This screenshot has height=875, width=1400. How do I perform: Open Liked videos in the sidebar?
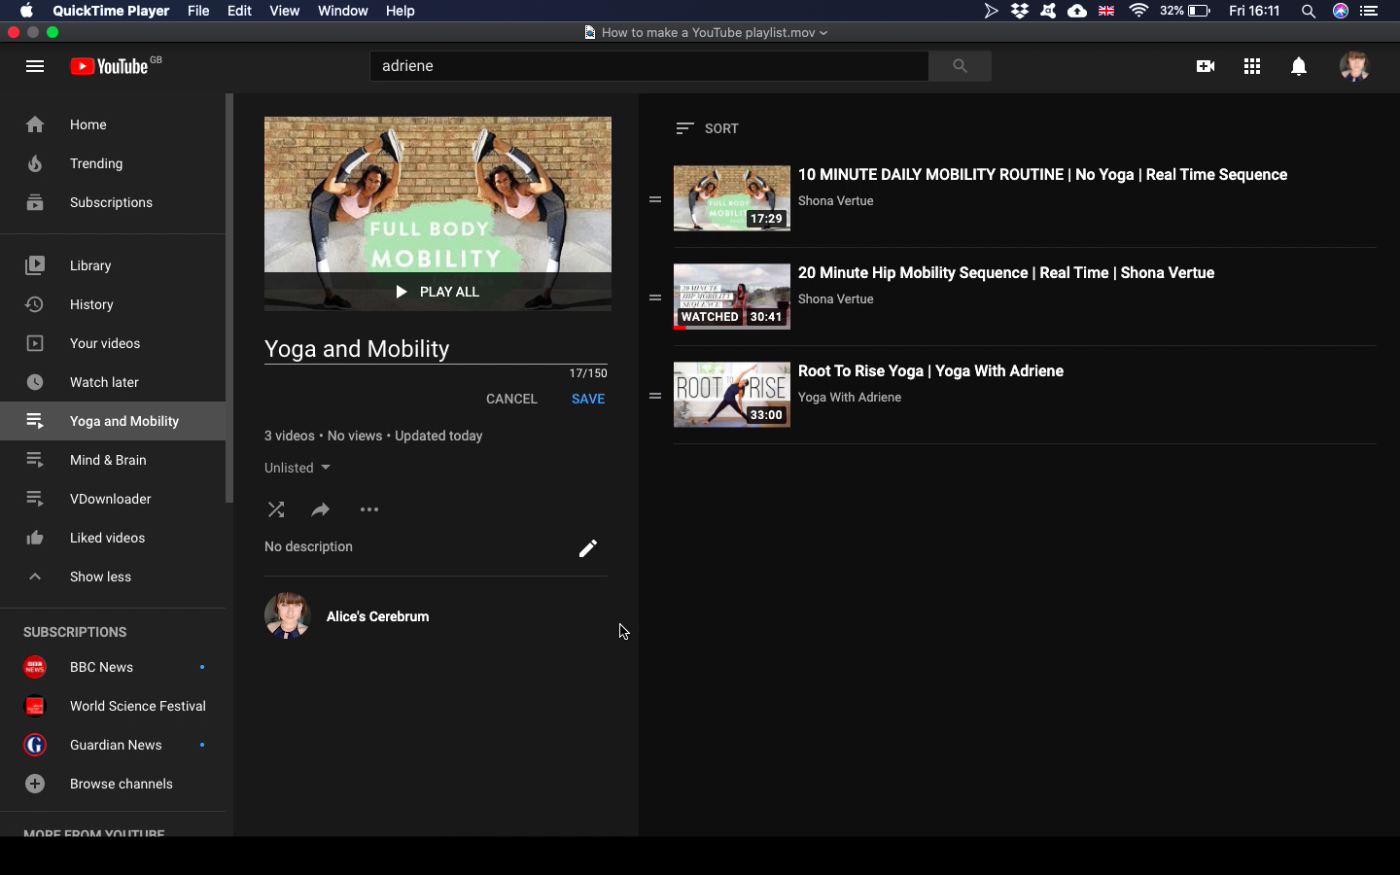click(x=113, y=538)
